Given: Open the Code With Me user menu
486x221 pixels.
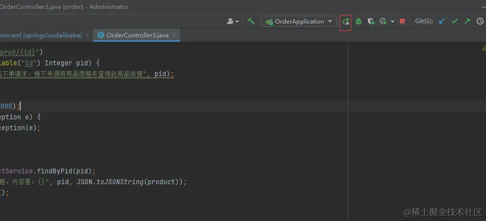Looking at the screenshot, I should pos(233,21).
